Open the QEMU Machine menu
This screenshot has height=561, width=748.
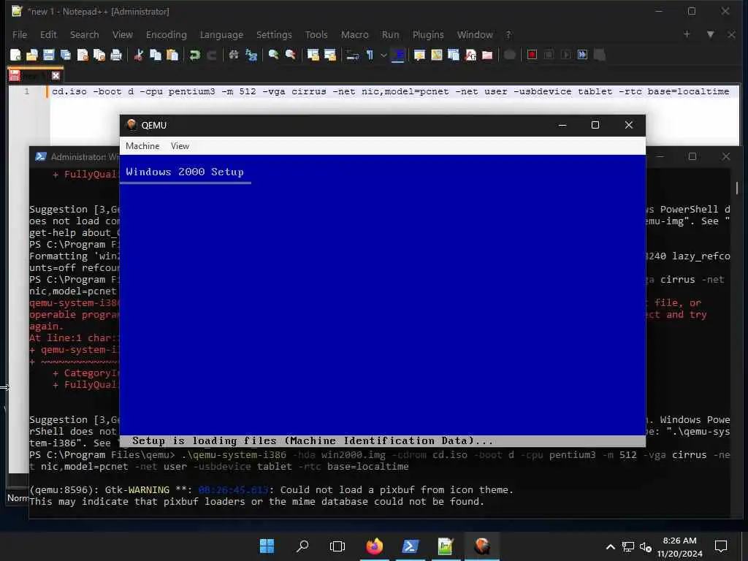(x=142, y=146)
